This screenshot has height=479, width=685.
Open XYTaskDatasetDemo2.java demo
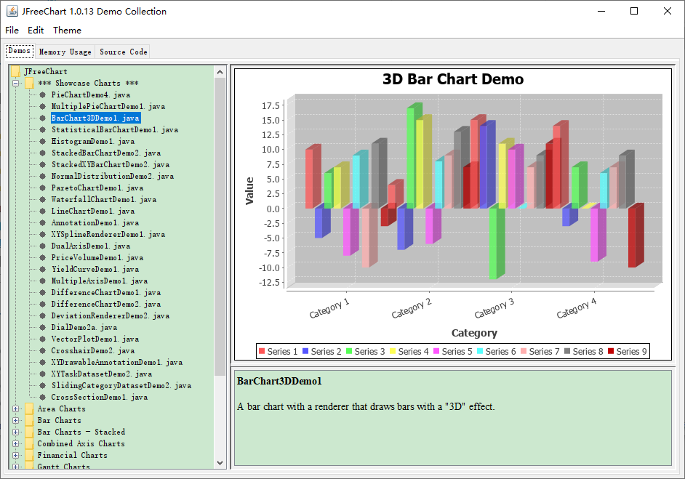coord(101,374)
